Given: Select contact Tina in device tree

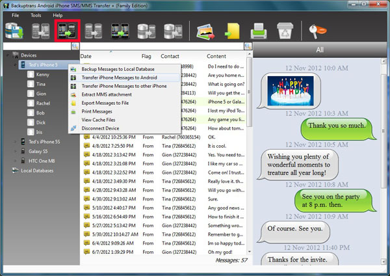Looking at the screenshot, I should tap(41, 84).
